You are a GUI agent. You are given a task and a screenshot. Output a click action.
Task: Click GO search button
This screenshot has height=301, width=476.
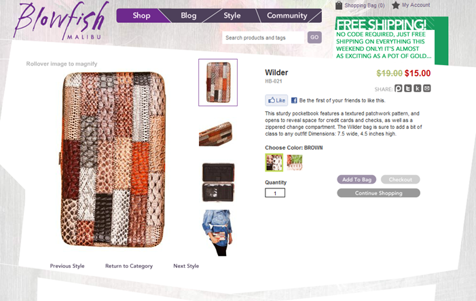(314, 37)
